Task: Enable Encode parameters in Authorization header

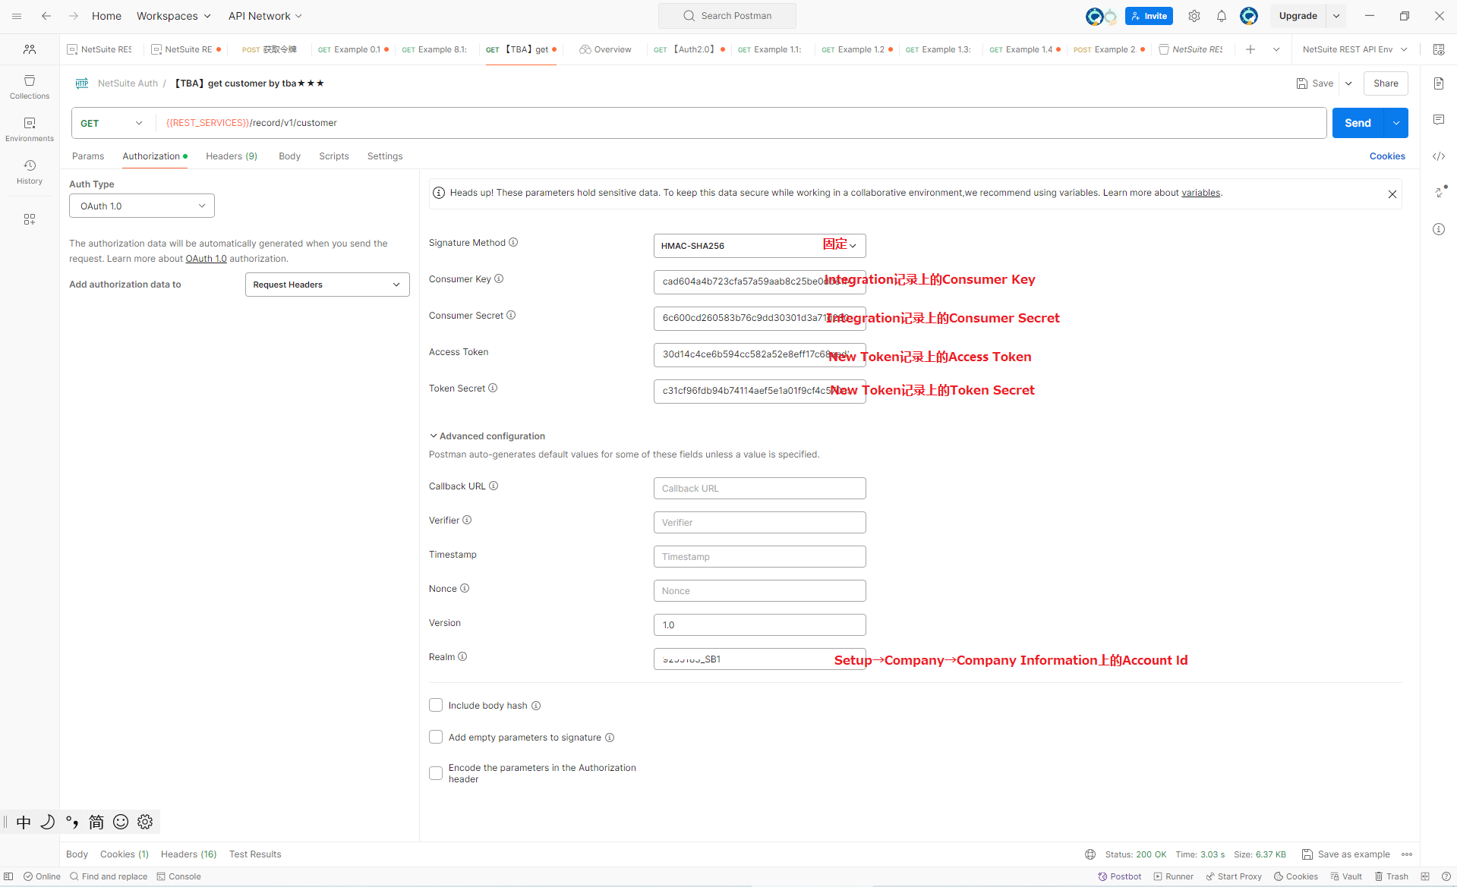Action: [x=436, y=773]
